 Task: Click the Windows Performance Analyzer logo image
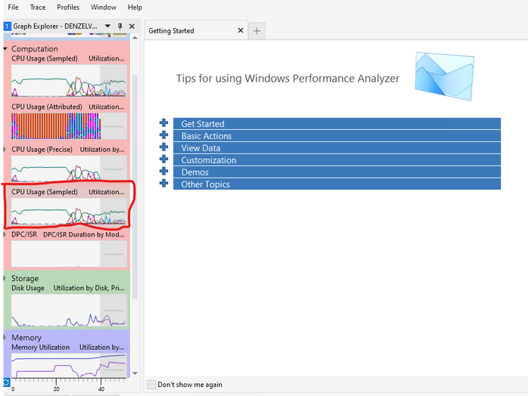point(445,76)
